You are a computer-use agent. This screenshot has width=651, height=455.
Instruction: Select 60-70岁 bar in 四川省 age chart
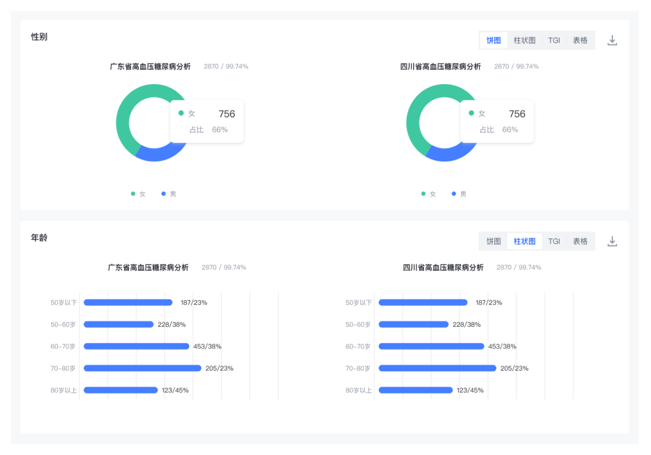click(431, 346)
